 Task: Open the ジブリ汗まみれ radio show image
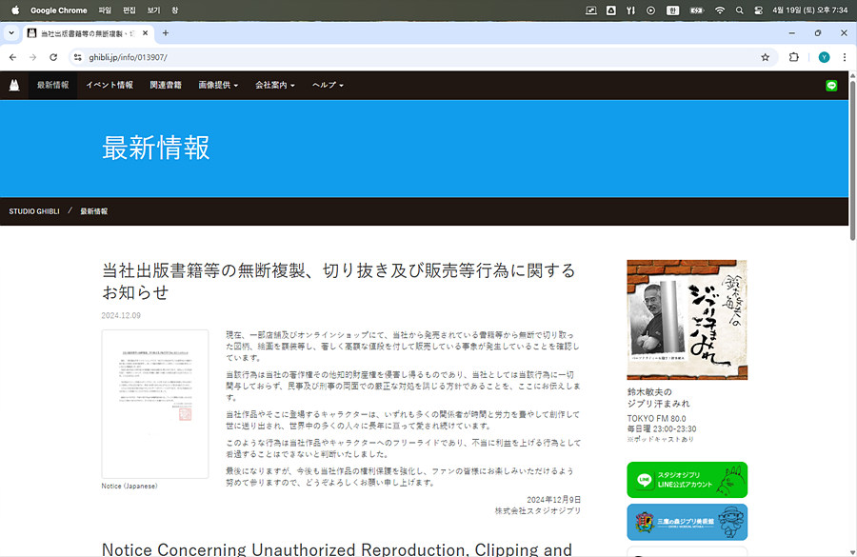[687, 320]
